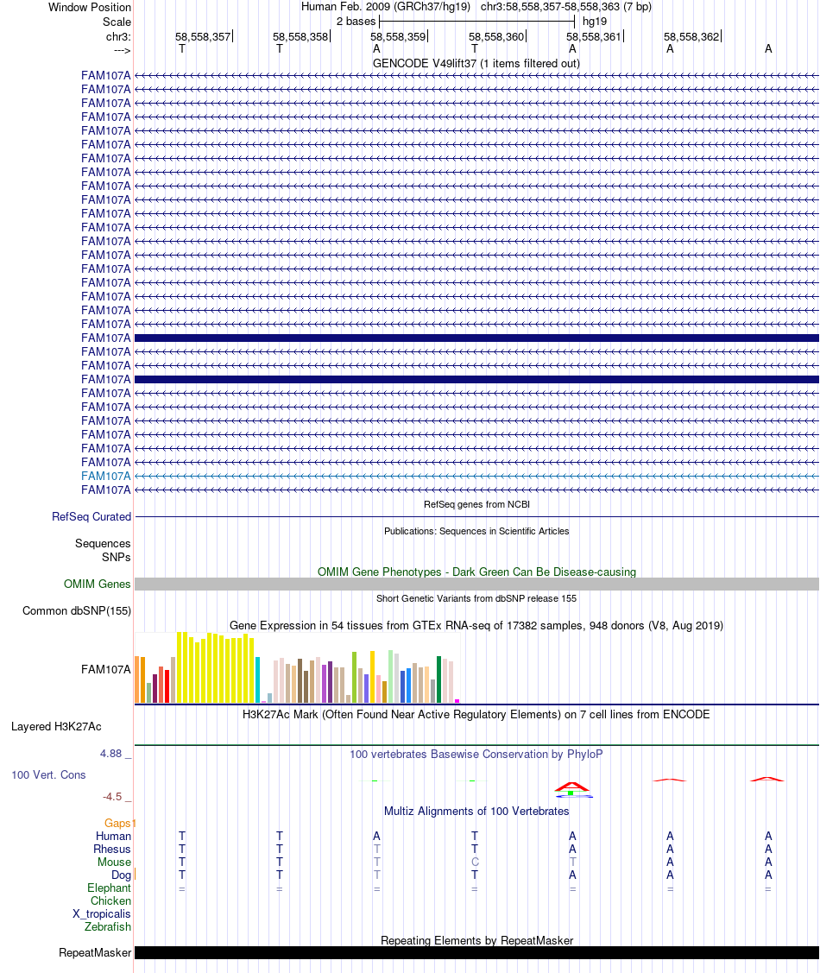Click the Sequences track label
The height and width of the screenshot is (973, 820).
tap(103, 544)
